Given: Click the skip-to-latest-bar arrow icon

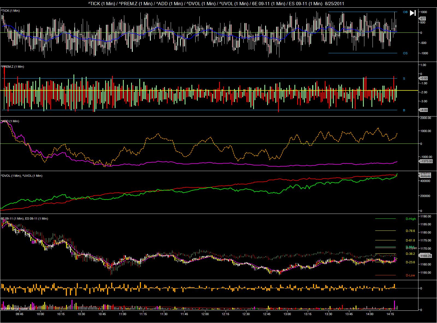Looking at the screenshot, I should 413,13.
